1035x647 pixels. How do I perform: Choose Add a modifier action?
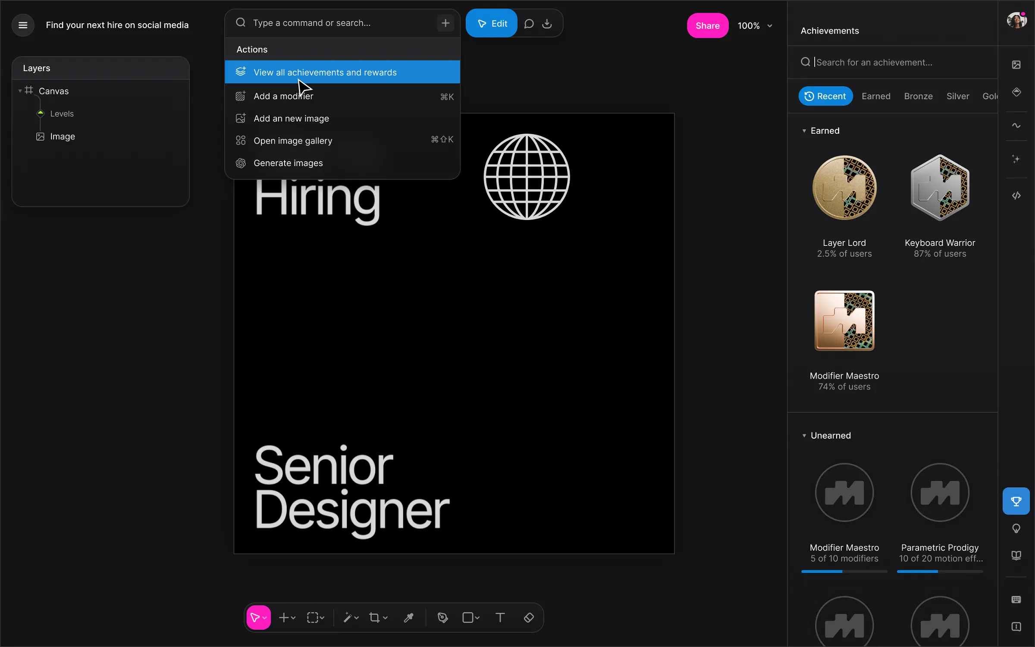[342, 96]
